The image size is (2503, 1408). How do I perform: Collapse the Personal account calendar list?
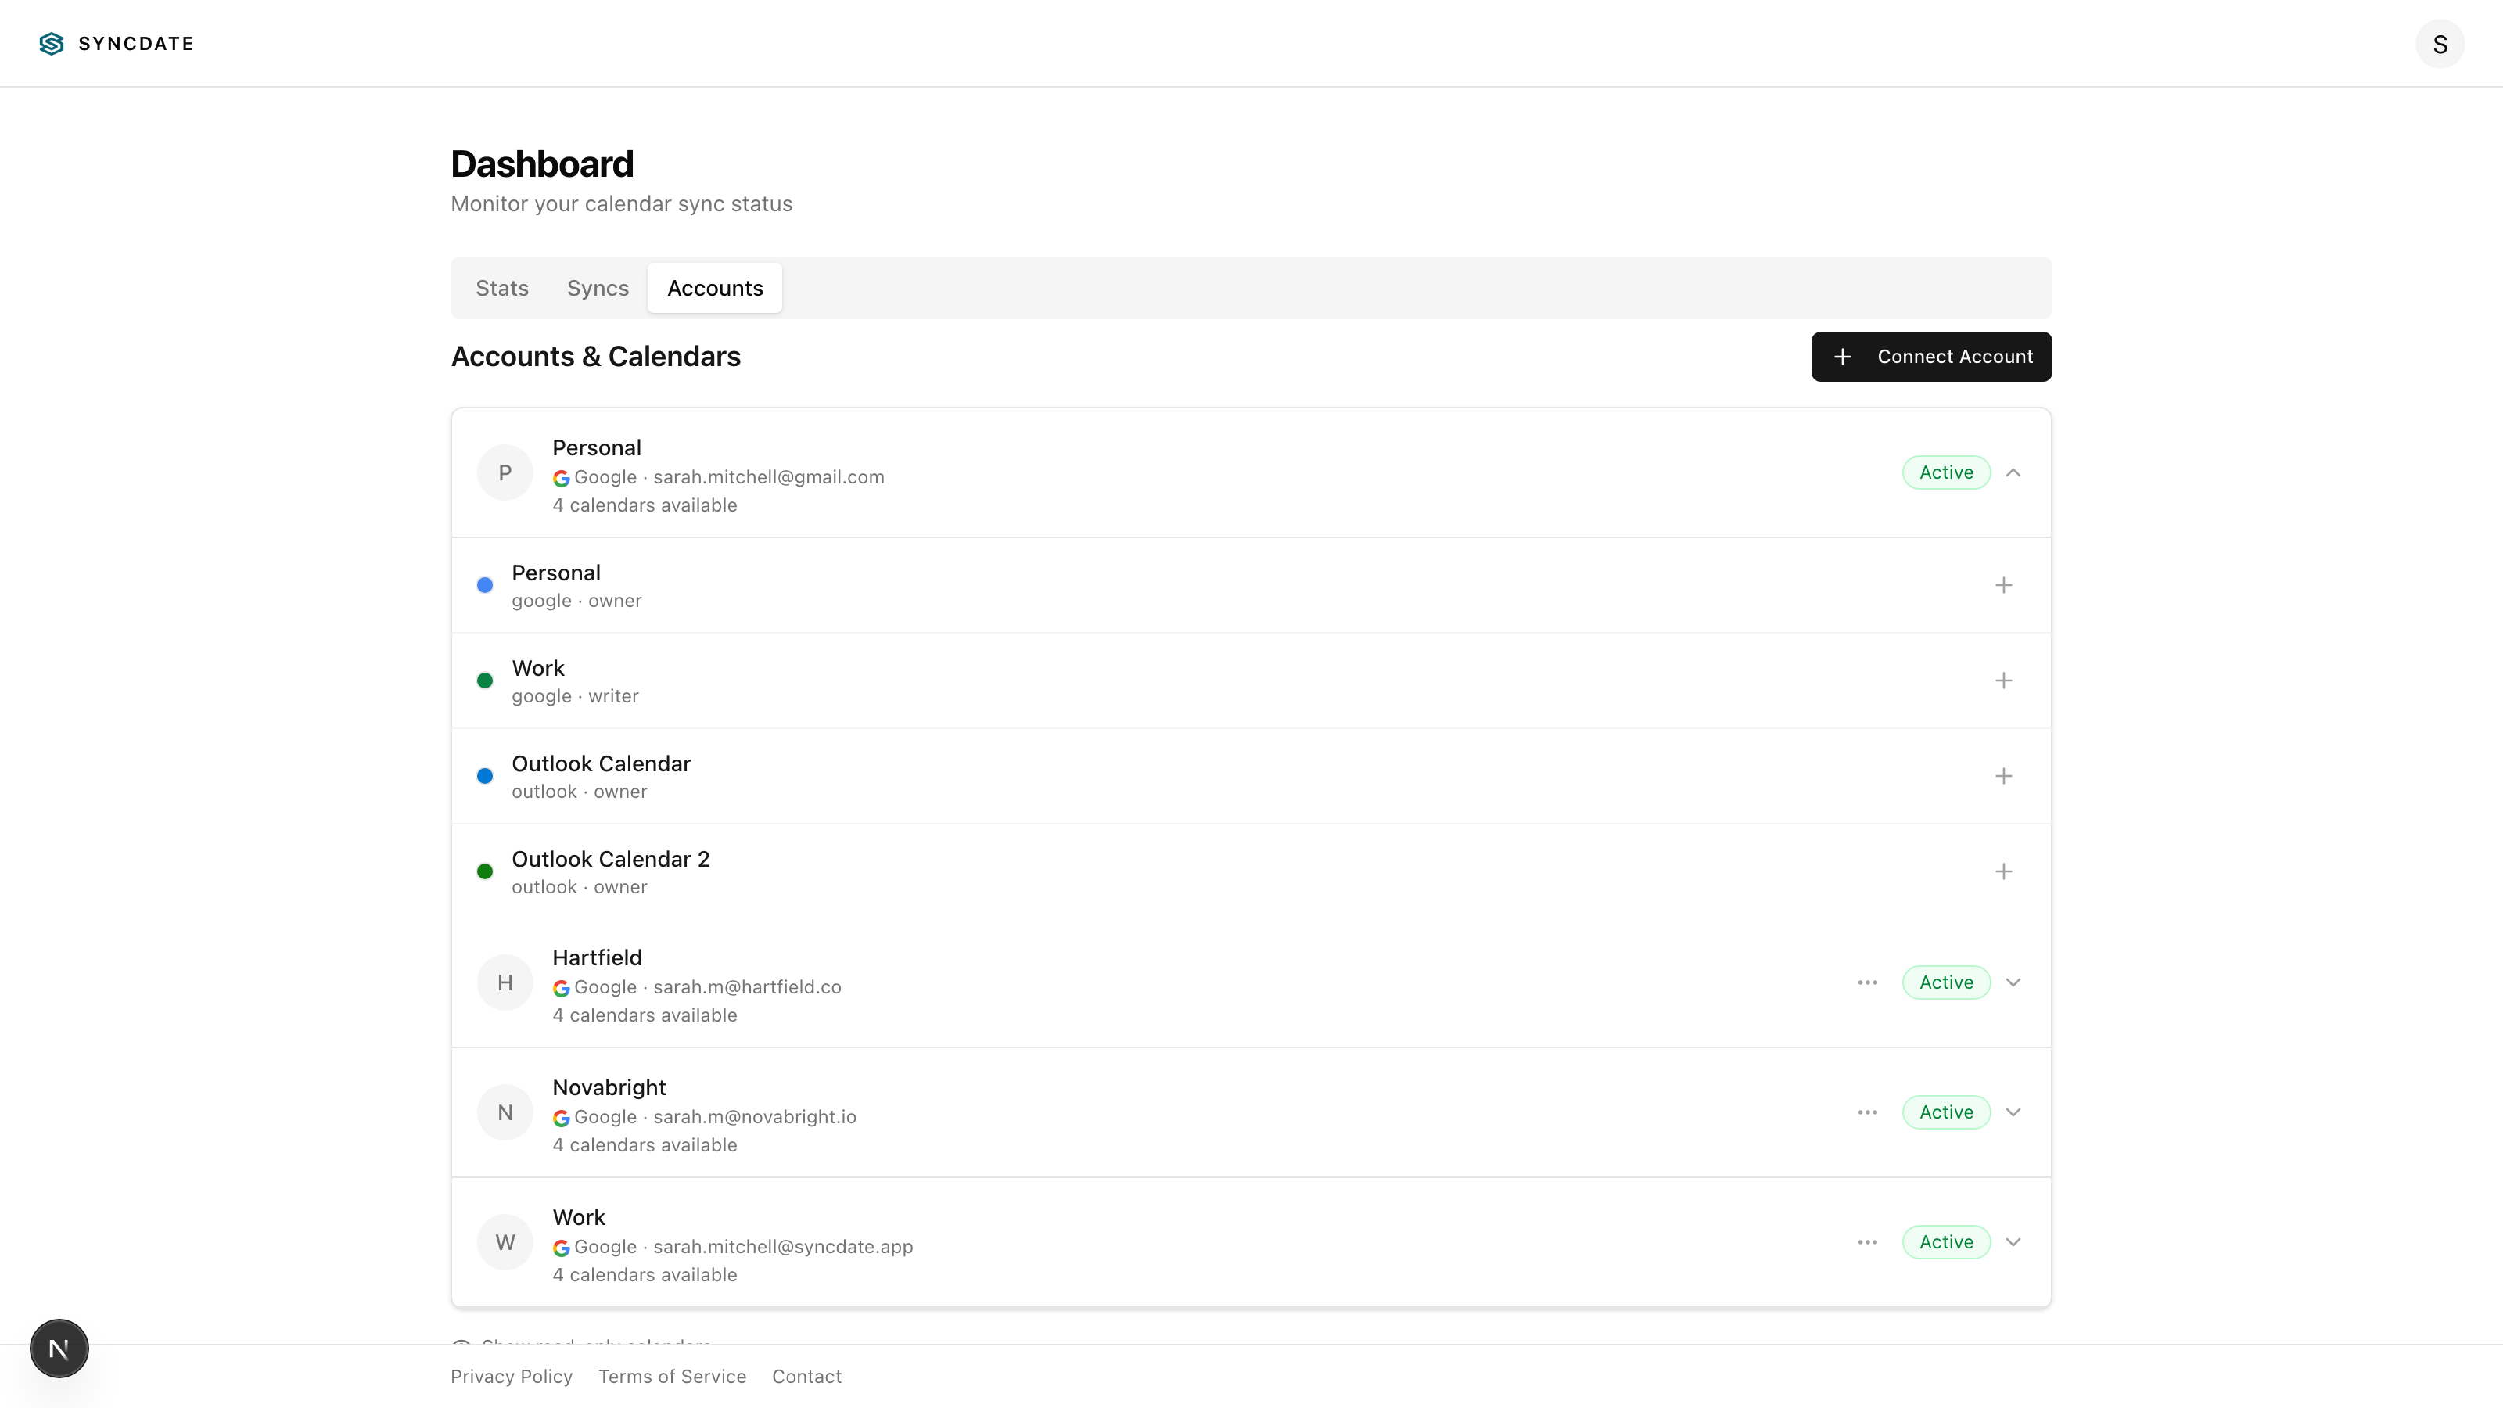coord(2013,472)
